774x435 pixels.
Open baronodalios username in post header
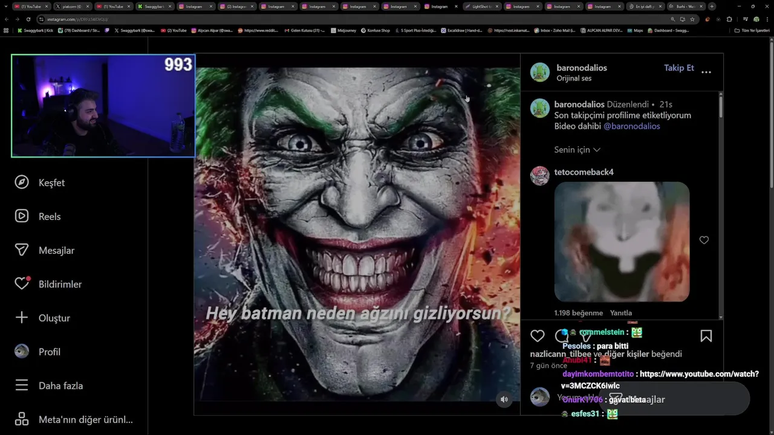(582, 68)
